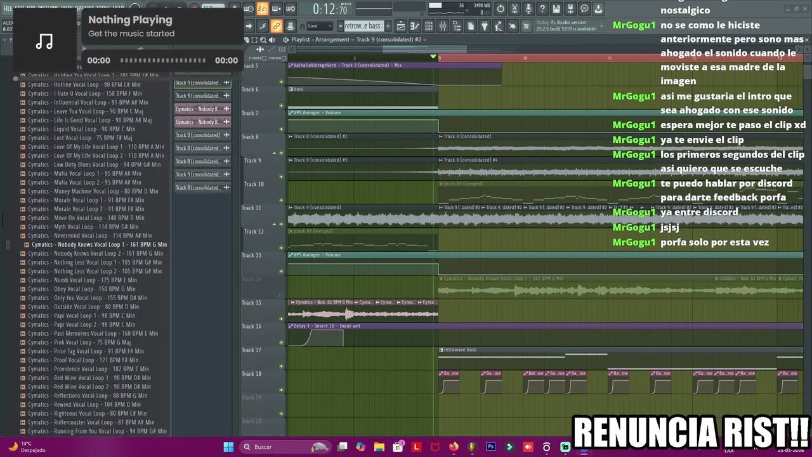
Task: Click the playlist zoom magnifier tool
Action: [263, 40]
